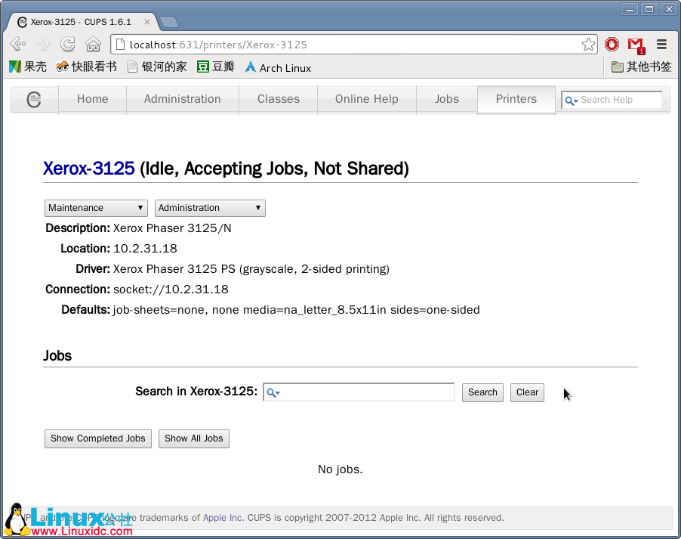Open the Online Help tab
Screen dimensions: 681x539
(x=366, y=99)
